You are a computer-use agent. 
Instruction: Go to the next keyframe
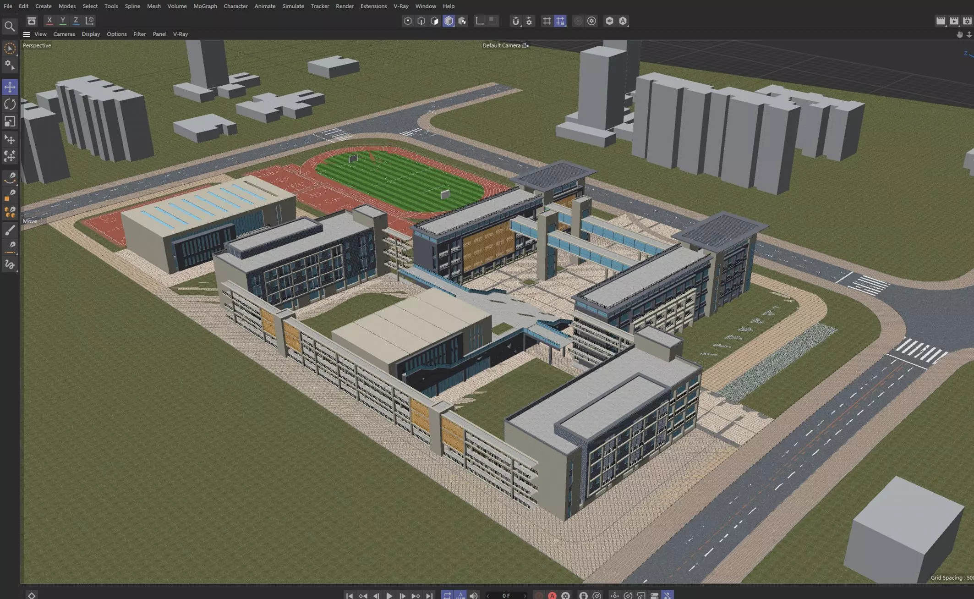(x=416, y=595)
